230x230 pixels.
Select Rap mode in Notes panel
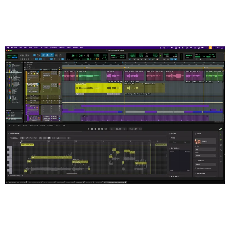(x=185, y=142)
